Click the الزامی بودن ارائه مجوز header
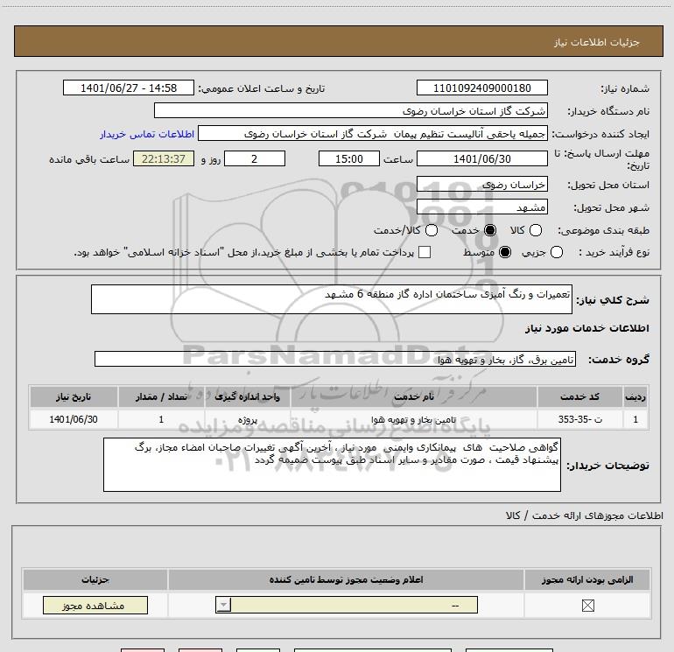 point(587,579)
